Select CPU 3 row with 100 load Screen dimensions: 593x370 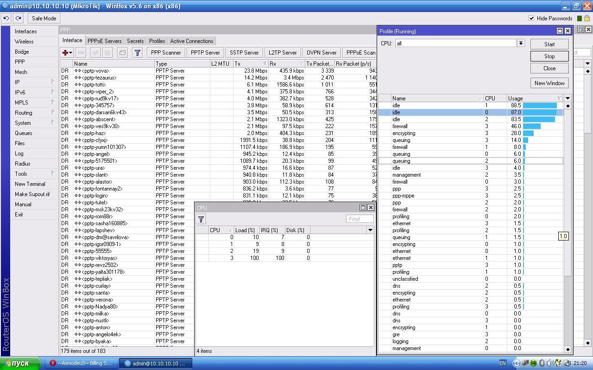pyautogui.click(x=284, y=258)
